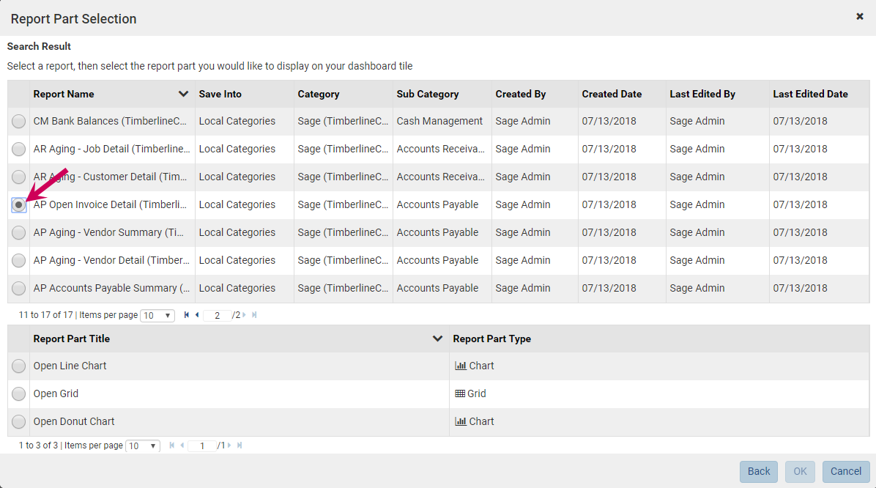Screen dimensions: 876x488
Task: Jump to first page of the reports list
Action: (186, 315)
